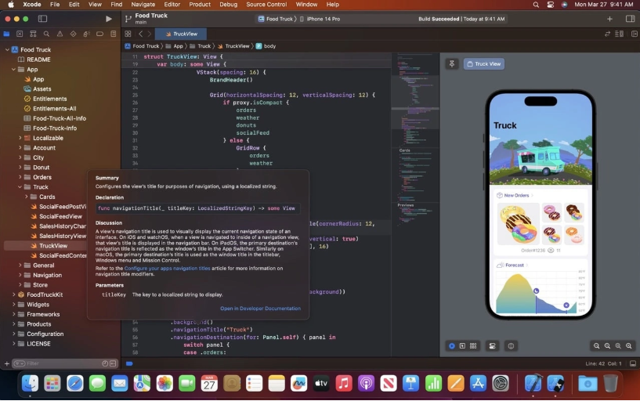
Task: Toggle the debug area at bottom right
Action: click(633, 363)
